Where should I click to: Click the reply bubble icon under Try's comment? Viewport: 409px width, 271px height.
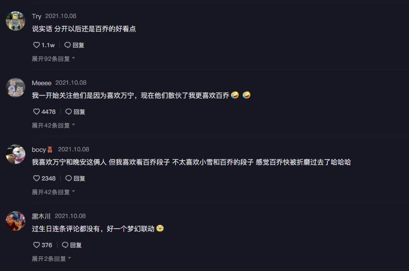pos(68,45)
